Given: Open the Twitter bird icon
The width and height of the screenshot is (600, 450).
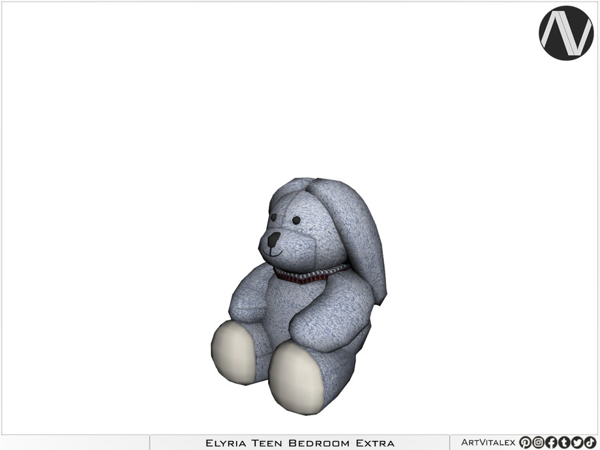Looking at the screenshot, I should tap(577, 442).
